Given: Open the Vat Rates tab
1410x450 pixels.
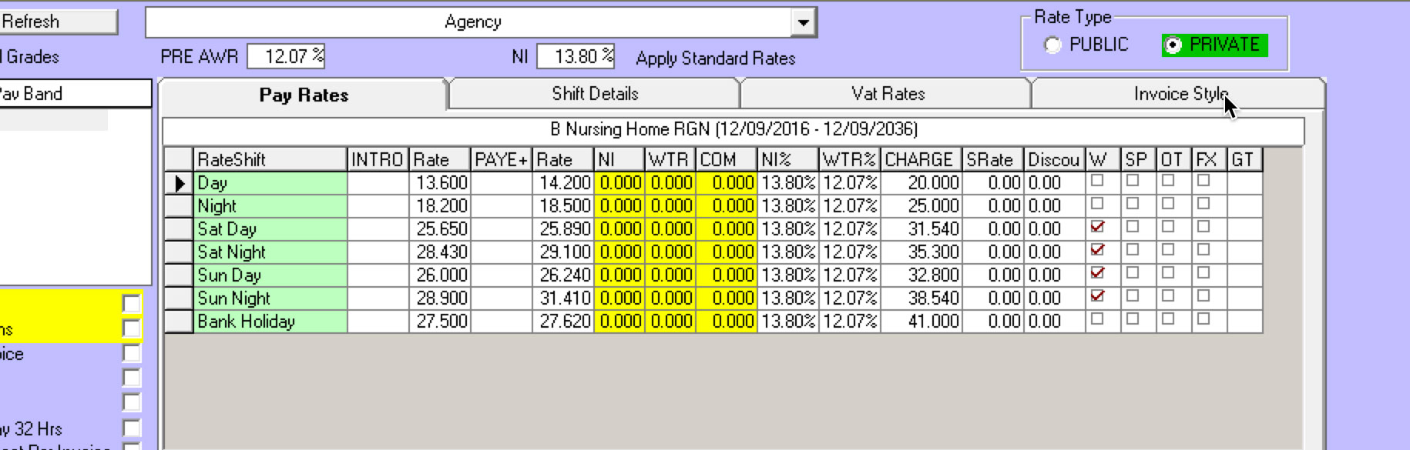Looking at the screenshot, I should click(x=887, y=94).
